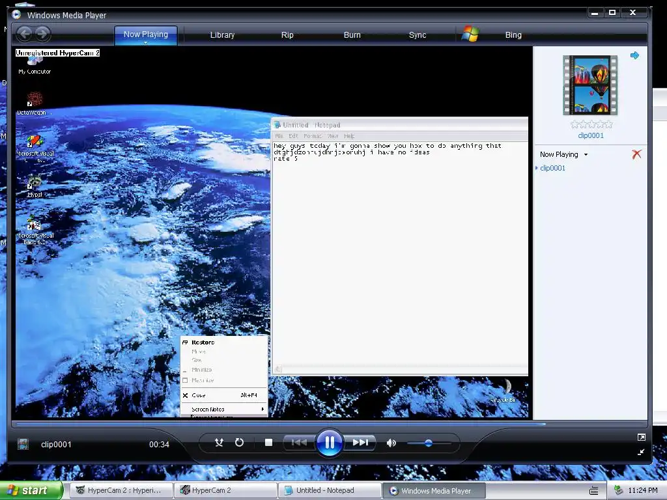The width and height of the screenshot is (667, 500).
Task: Open the Bing tab
Action: coord(513,35)
